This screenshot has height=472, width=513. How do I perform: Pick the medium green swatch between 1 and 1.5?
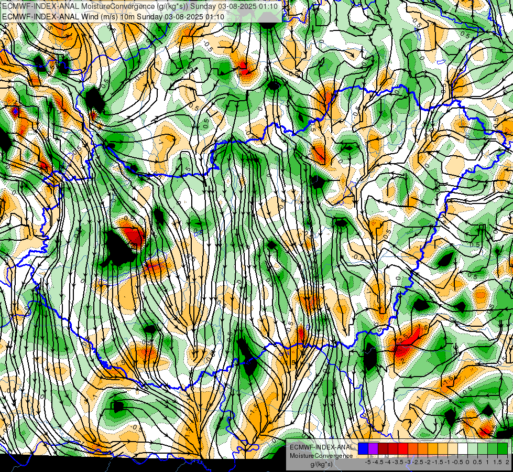[x=493, y=448]
